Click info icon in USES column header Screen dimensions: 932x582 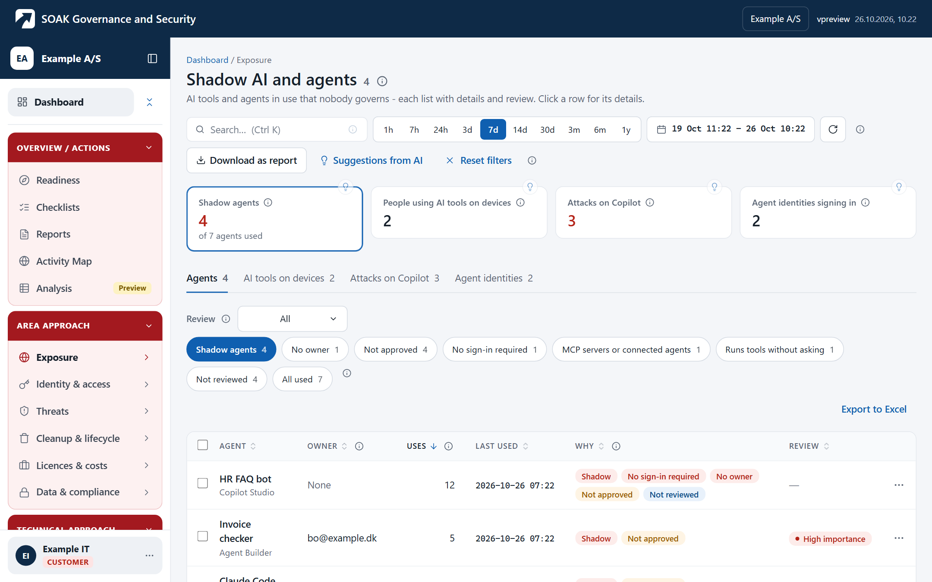[448, 446]
